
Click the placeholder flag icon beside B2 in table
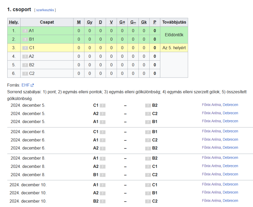click(25, 65)
